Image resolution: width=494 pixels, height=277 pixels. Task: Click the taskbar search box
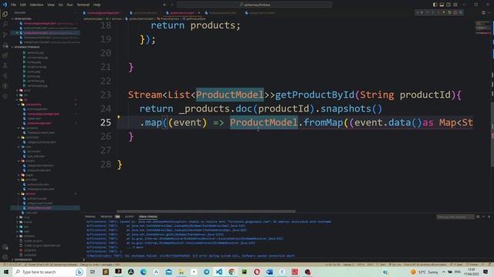49,272
